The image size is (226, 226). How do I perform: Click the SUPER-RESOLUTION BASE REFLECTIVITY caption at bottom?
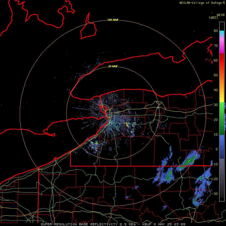coord(113,224)
